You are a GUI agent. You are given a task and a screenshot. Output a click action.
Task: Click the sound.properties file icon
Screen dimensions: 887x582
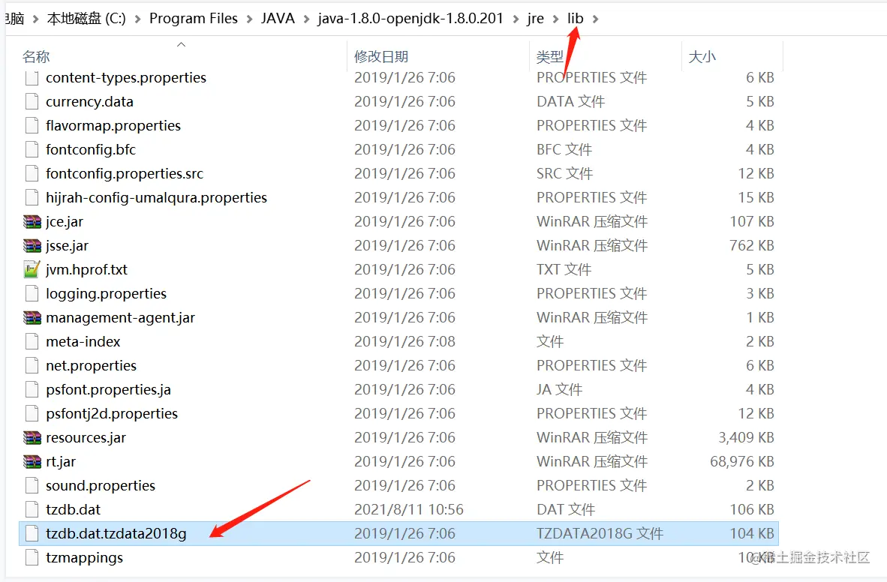(x=32, y=485)
